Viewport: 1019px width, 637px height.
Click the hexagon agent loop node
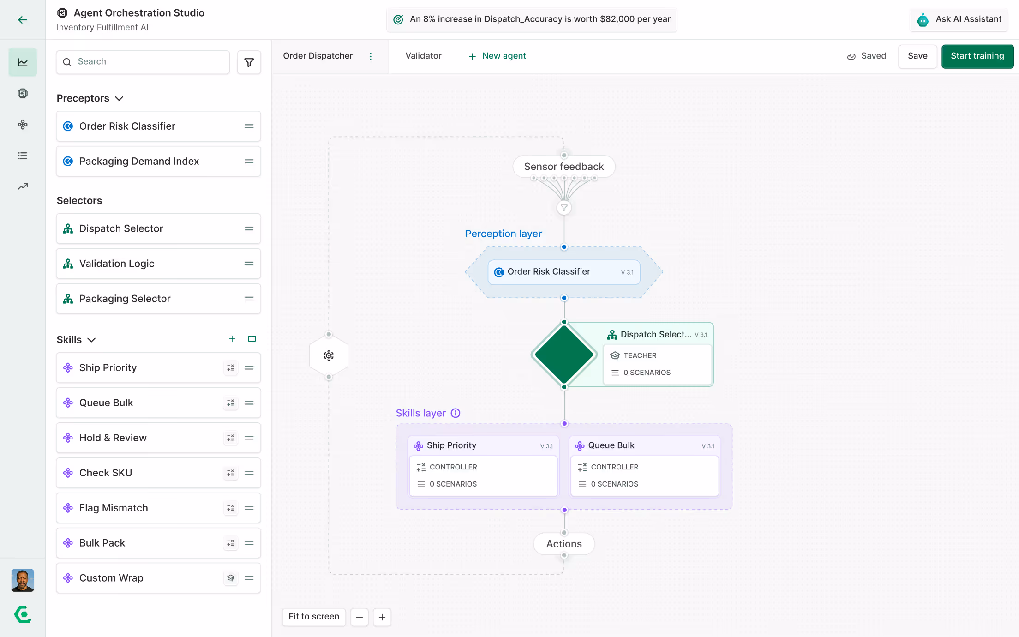point(329,355)
